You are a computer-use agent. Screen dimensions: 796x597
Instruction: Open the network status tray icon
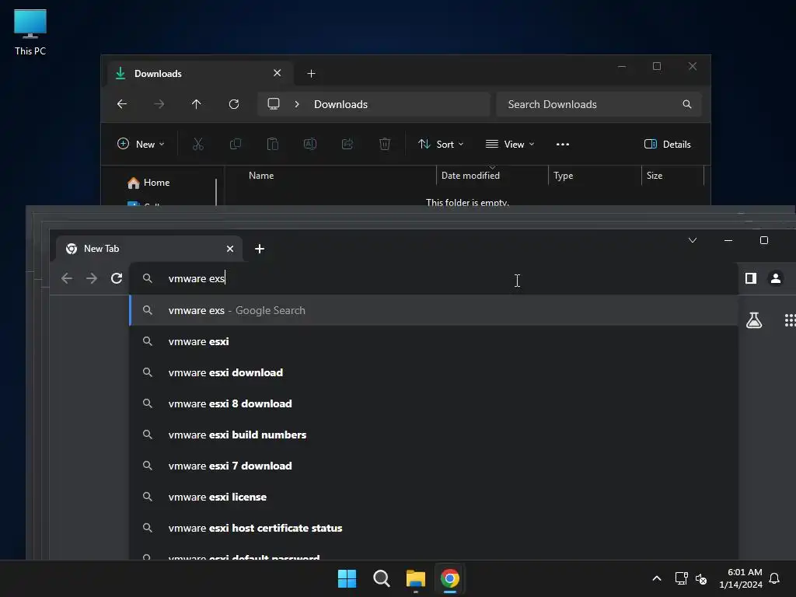(x=681, y=578)
